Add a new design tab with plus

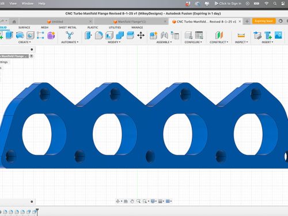click(247, 21)
